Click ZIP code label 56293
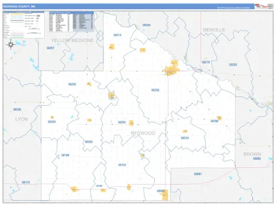The width and height of the screenshot is (276, 207). (122, 122)
